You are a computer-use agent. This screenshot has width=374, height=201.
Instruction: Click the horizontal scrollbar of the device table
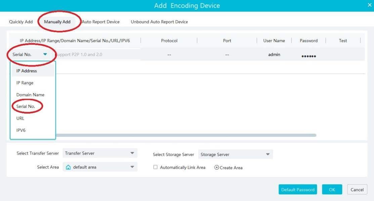click(186, 135)
